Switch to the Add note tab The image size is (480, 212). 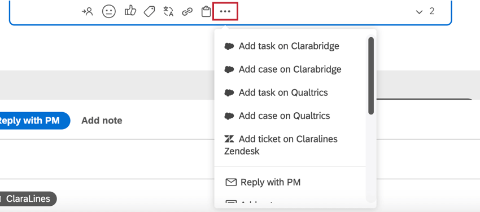click(x=102, y=120)
